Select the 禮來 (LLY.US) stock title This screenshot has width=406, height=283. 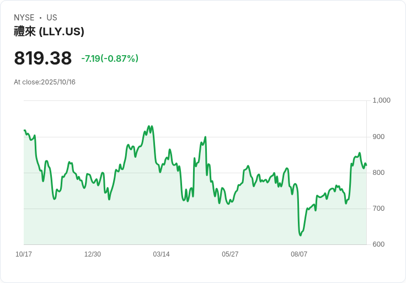pyautogui.click(x=49, y=31)
